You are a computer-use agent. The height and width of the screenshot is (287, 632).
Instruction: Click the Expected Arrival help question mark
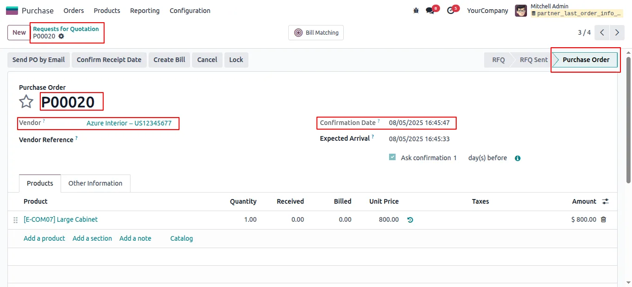pos(373,137)
